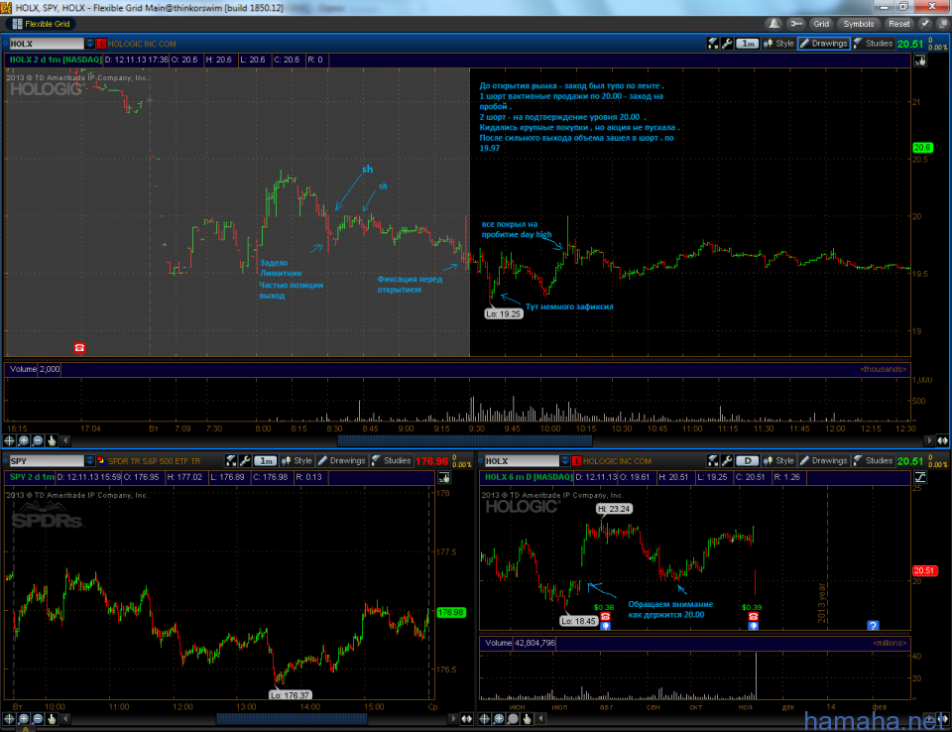Open Style menu on SPY chart
Viewport: 952px width, 732px height.
[297, 460]
